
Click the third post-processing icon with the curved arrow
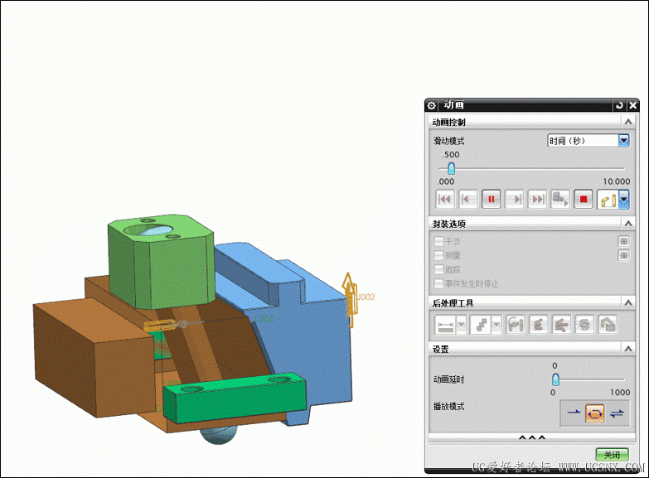pyautogui.click(x=516, y=325)
